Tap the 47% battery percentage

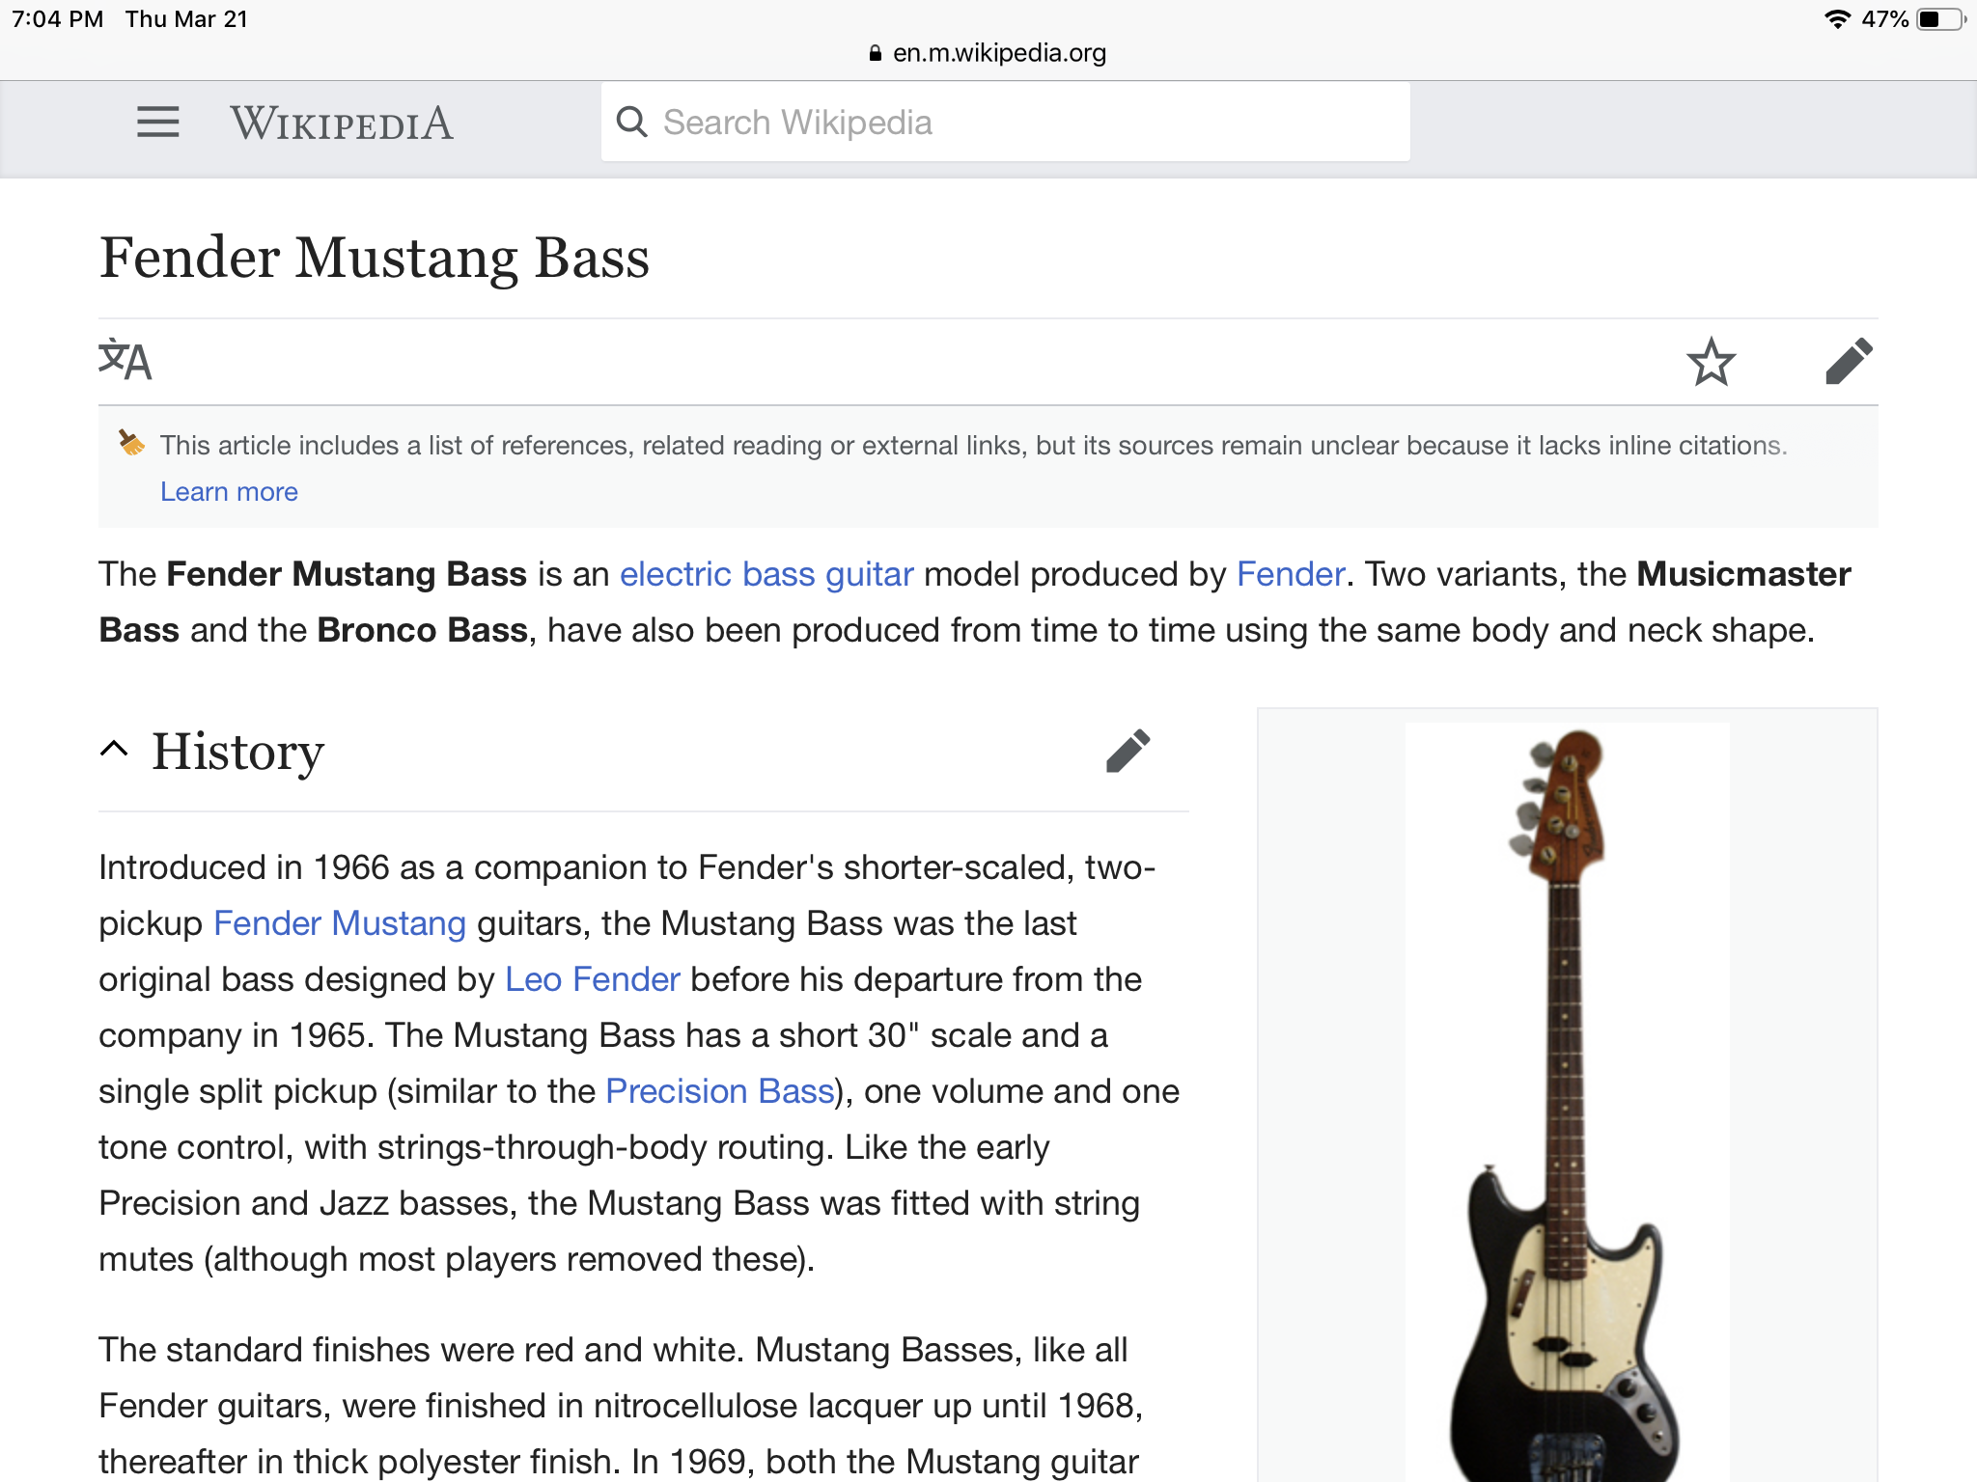[1885, 19]
